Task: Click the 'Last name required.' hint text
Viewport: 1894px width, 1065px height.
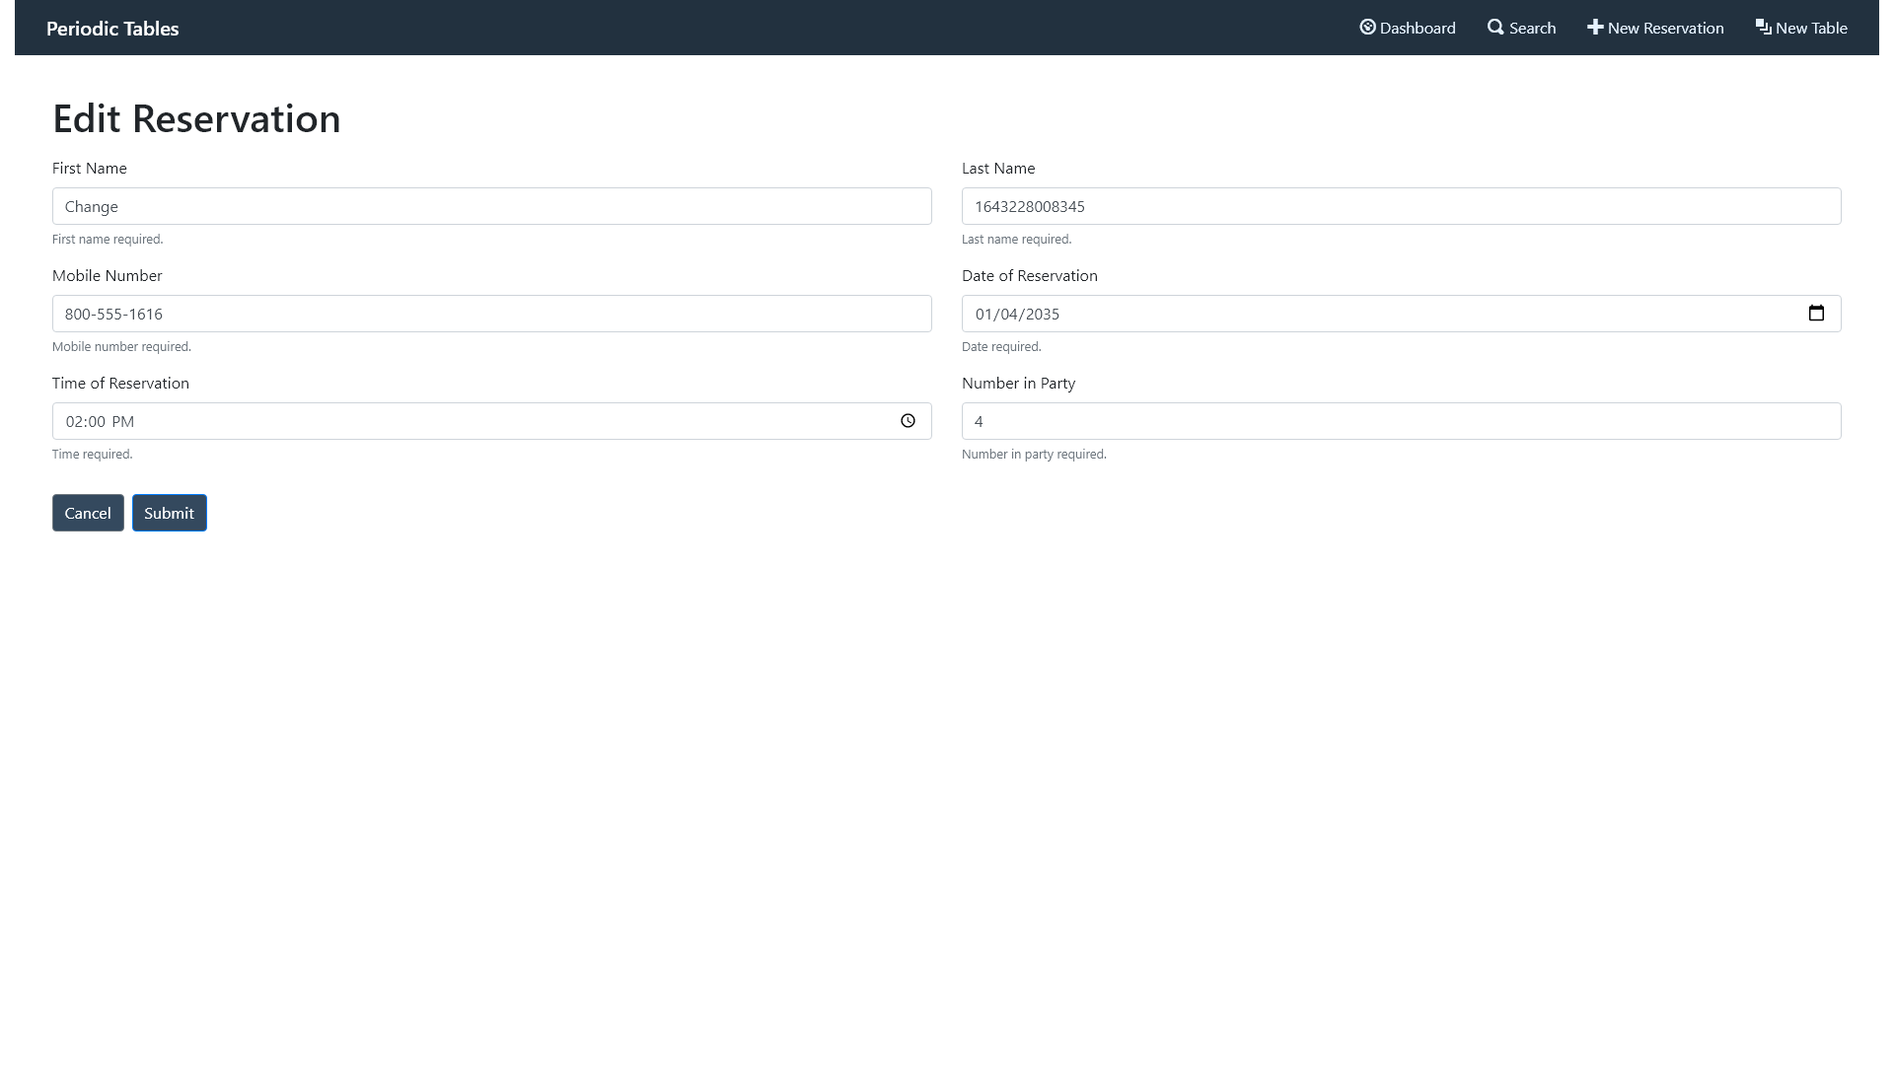Action: click(x=1017, y=240)
